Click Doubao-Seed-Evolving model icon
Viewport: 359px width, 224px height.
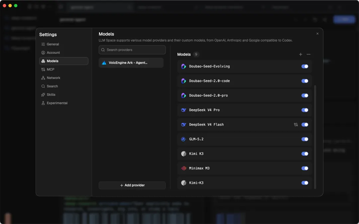coord(183,66)
